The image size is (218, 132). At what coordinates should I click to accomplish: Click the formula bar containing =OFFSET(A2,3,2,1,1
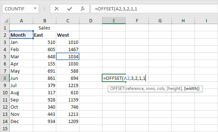(x=154, y=9)
